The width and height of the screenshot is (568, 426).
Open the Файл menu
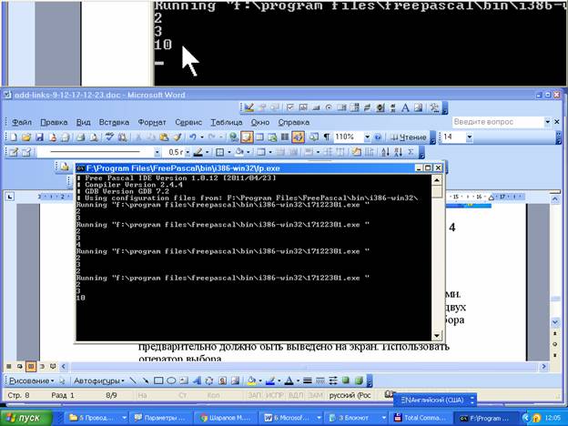pos(22,123)
